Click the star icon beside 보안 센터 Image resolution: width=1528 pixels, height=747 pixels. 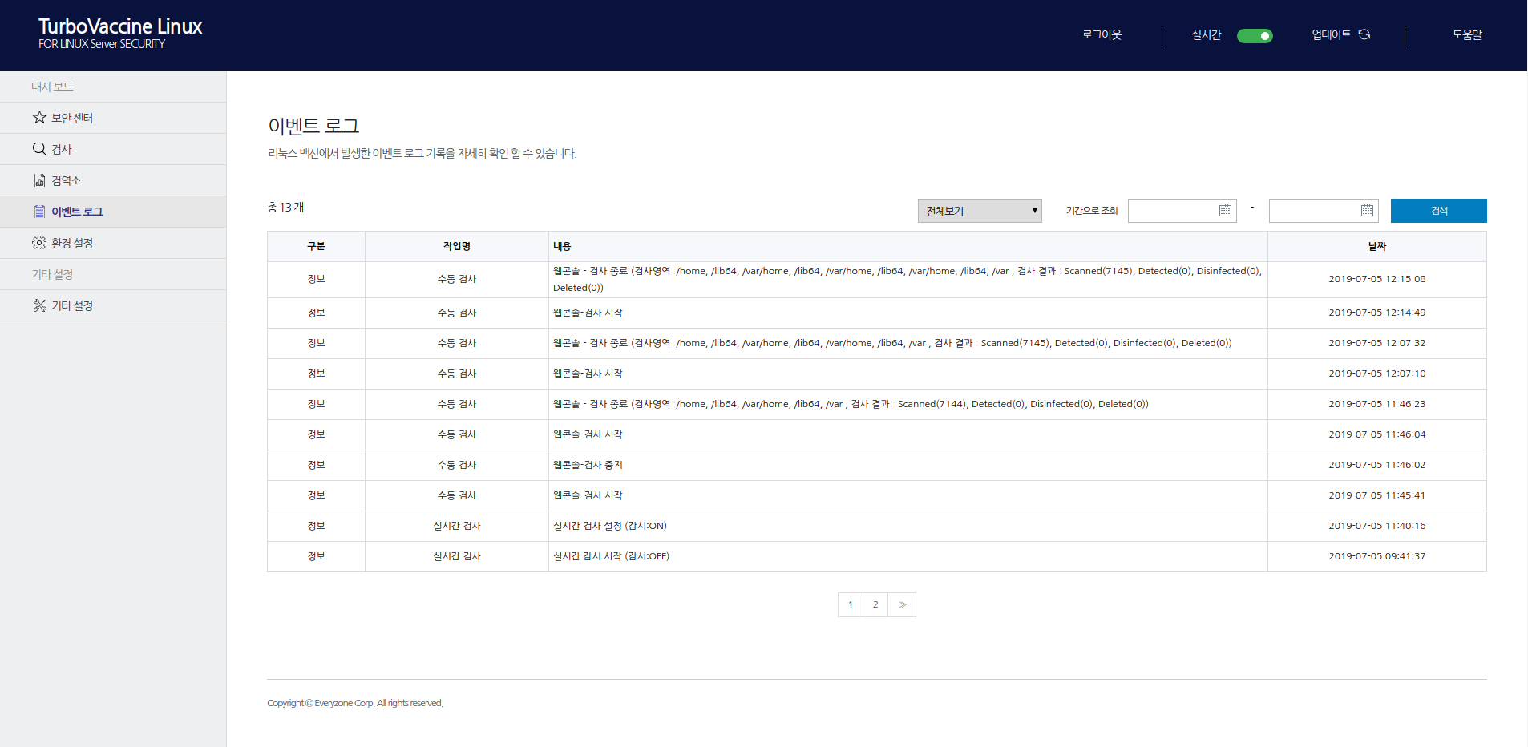[x=39, y=118]
